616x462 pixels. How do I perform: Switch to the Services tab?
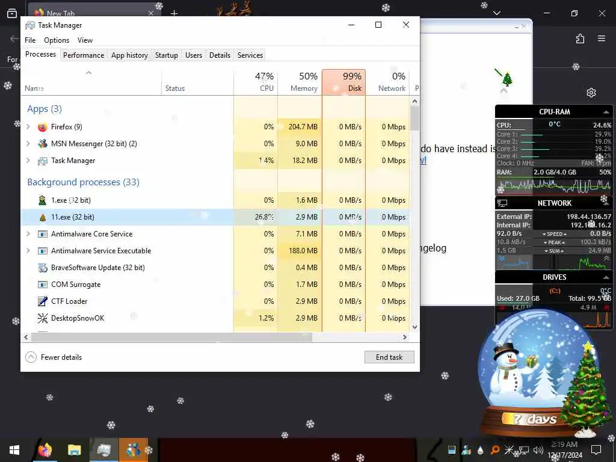tap(250, 55)
